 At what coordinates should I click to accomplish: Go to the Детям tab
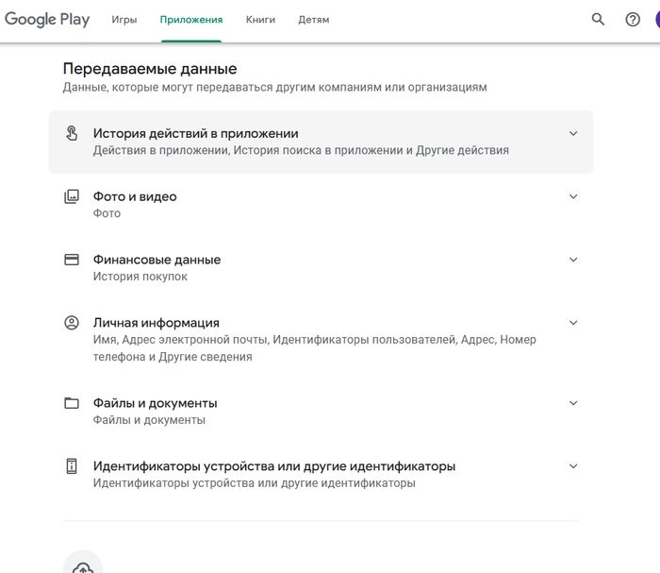(x=314, y=20)
